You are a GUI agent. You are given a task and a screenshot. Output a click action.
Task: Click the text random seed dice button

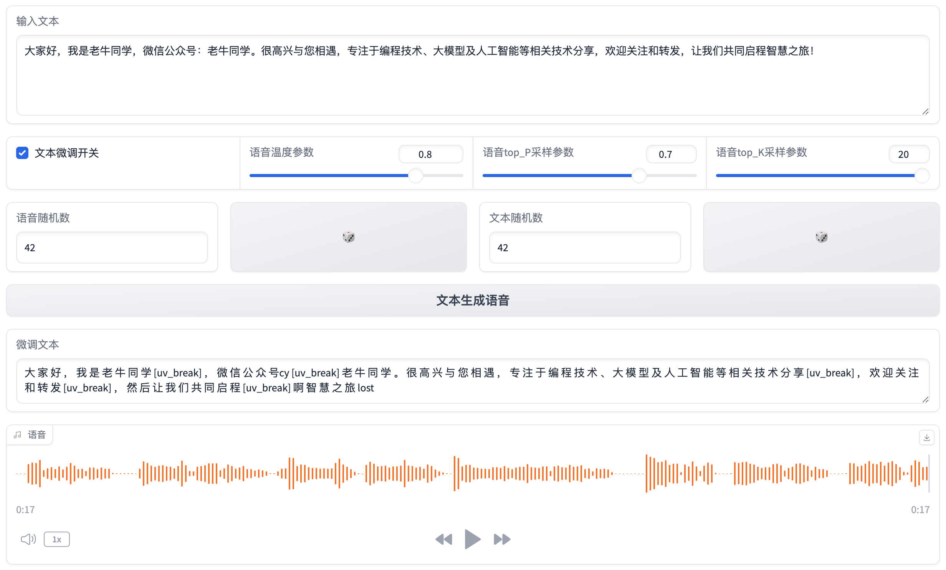click(821, 237)
